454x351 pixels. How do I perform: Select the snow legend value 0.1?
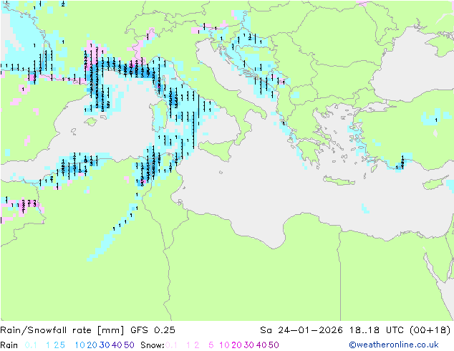[x=171, y=345]
